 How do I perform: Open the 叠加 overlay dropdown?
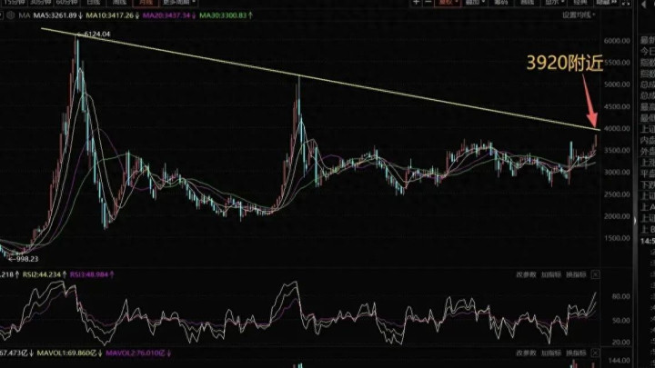pyautogui.click(x=476, y=2)
